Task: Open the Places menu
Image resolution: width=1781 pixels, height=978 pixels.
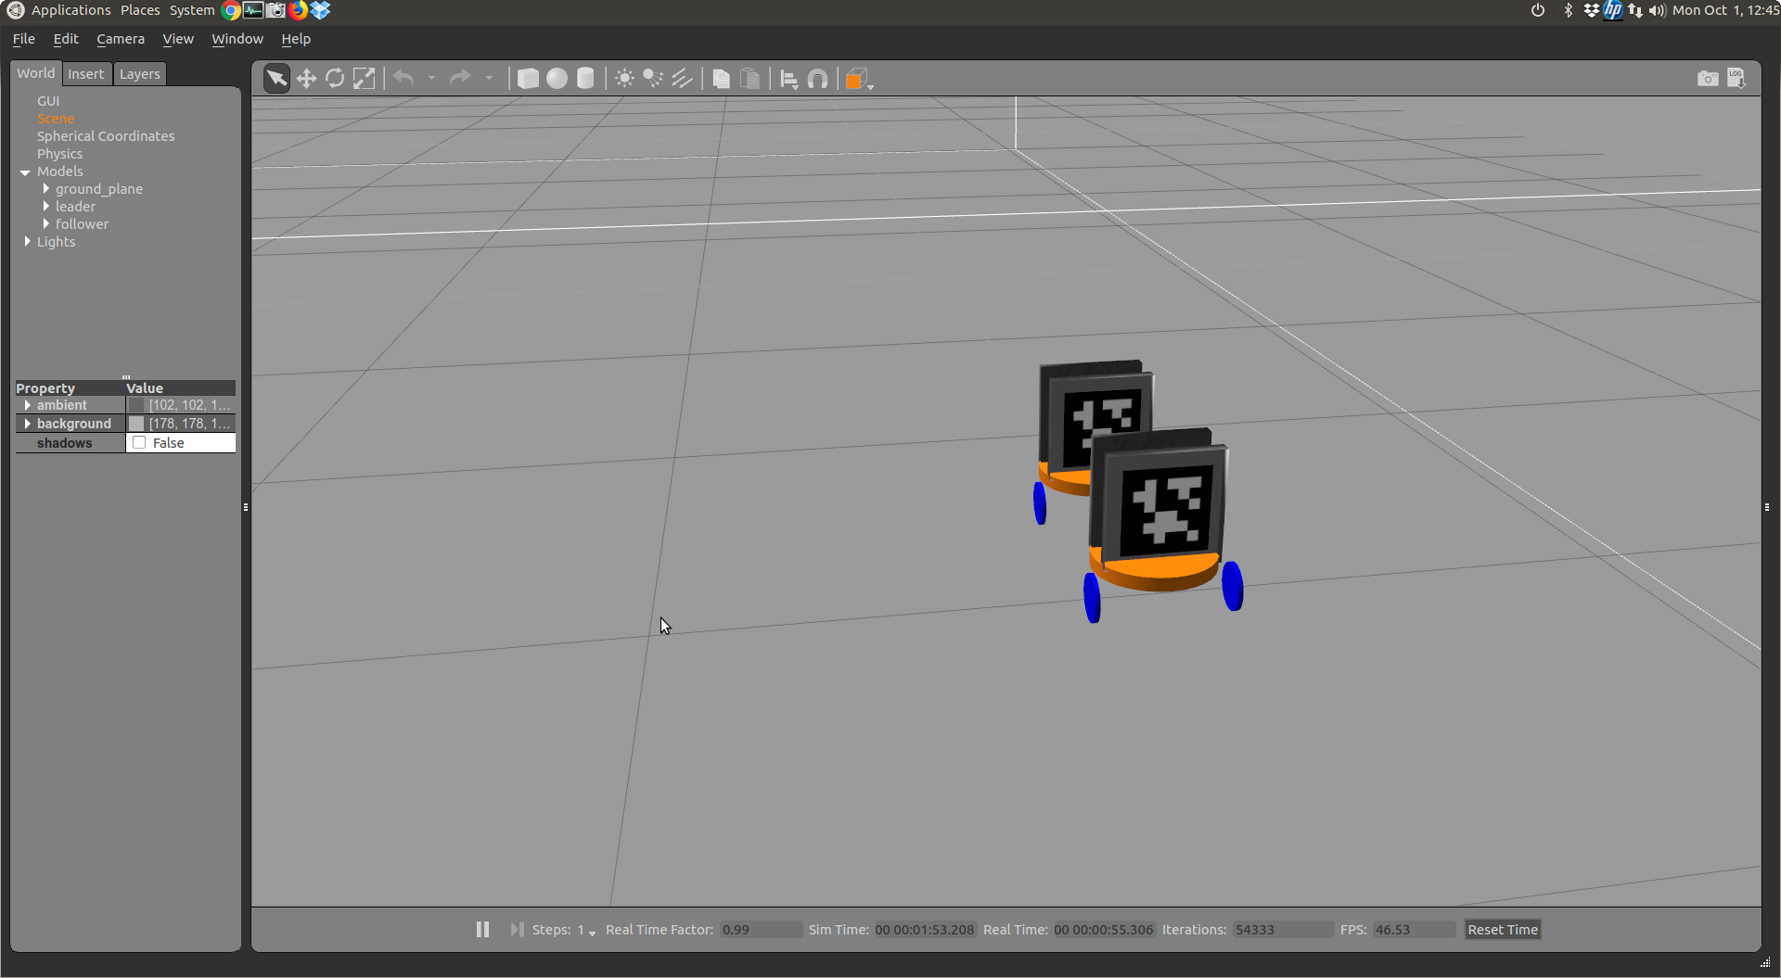Action: pos(140,10)
